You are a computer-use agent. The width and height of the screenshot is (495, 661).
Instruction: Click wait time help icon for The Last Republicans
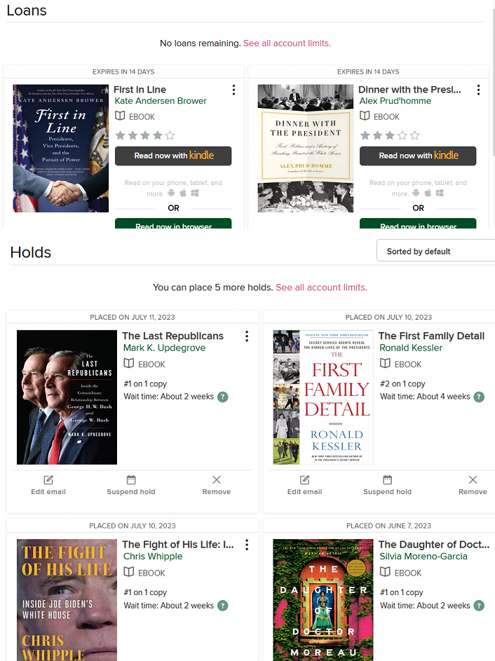coord(223,397)
